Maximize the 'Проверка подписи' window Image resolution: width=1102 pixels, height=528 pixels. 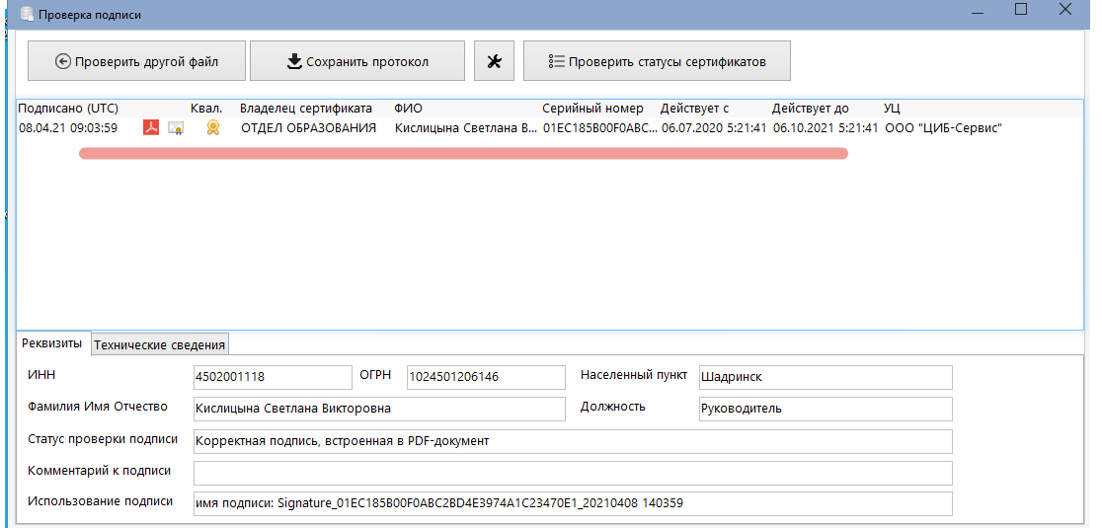[1021, 10]
